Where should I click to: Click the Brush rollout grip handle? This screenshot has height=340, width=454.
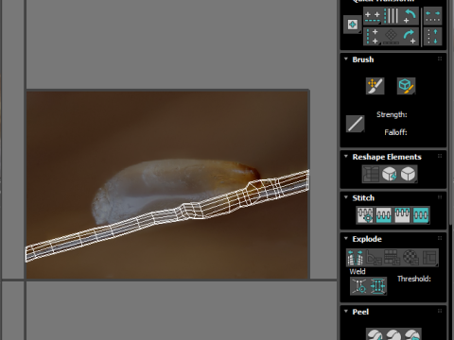[440, 59]
